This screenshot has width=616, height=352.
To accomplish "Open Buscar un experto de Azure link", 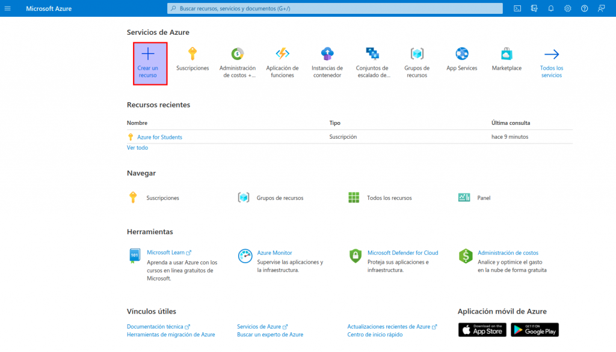I will click(x=270, y=335).
